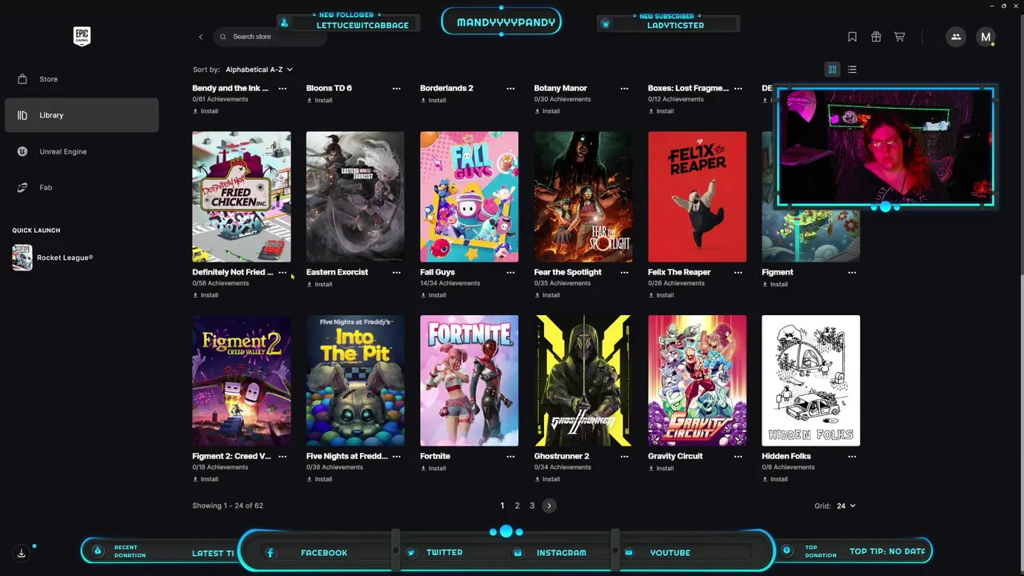Install Fear the Spotlight
The image size is (1024, 576).
click(547, 295)
